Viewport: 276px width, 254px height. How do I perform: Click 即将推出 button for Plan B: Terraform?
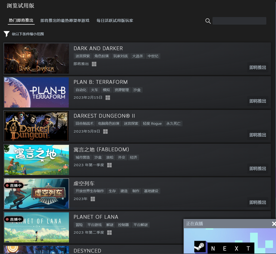(258, 101)
